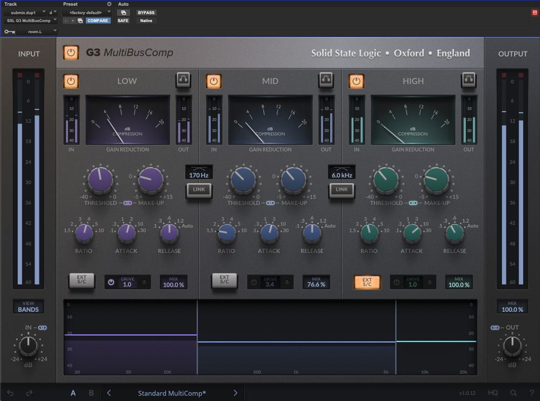
Task: Click the 170 Hz crossover frequency field
Action: (199, 171)
